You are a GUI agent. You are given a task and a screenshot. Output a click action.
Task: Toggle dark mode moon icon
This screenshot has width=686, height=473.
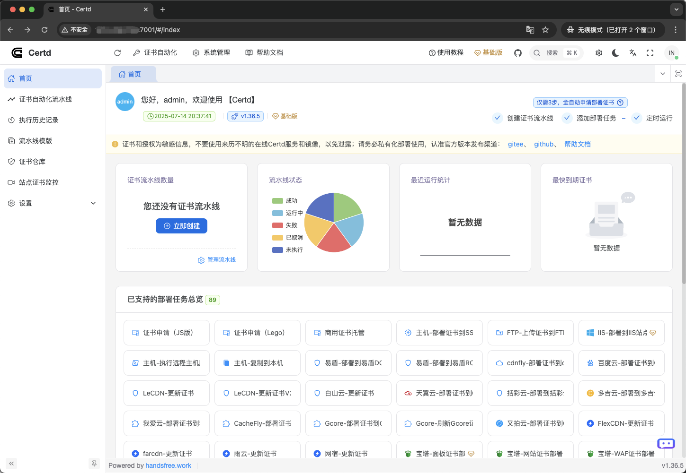(615, 53)
